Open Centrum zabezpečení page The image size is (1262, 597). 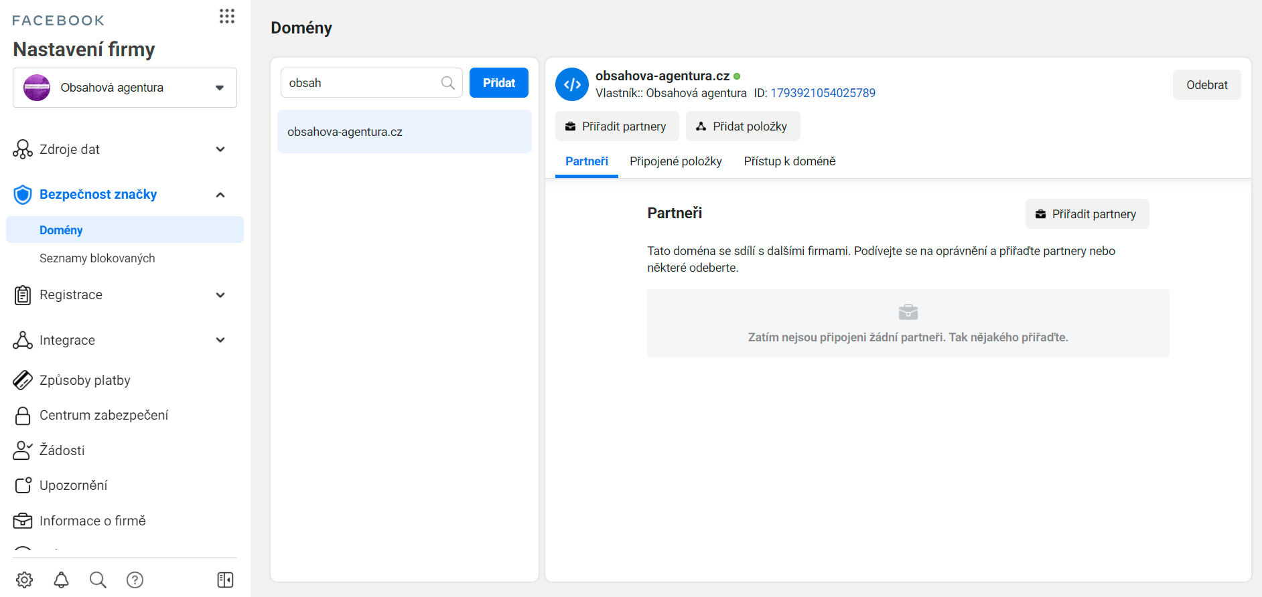click(104, 415)
